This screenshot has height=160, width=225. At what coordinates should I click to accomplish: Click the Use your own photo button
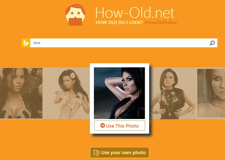point(119,152)
